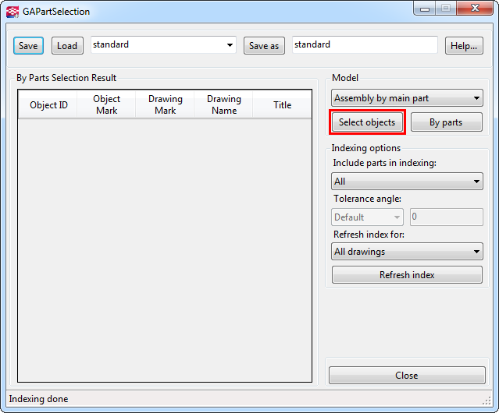The image size is (499, 413).
Task: Minimize the GAPartSelection window
Action: [425, 9]
